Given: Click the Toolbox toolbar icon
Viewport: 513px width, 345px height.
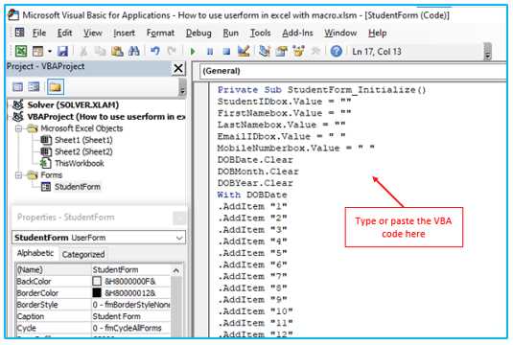Looking at the screenshot, I should pos(315,51).
